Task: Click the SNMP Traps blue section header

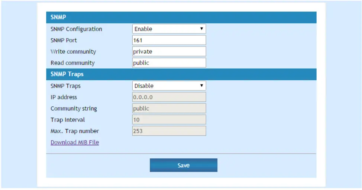Action: point(181,74)
